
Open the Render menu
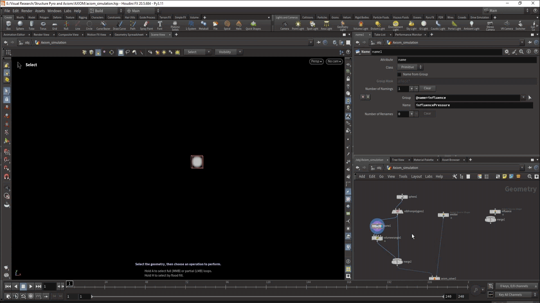(27, 11)
